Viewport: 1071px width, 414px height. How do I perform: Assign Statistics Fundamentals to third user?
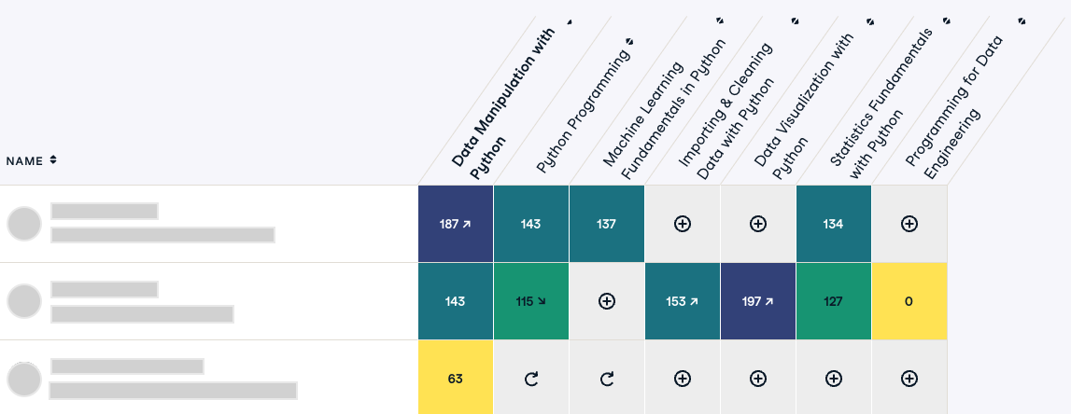tap(833, 379)
